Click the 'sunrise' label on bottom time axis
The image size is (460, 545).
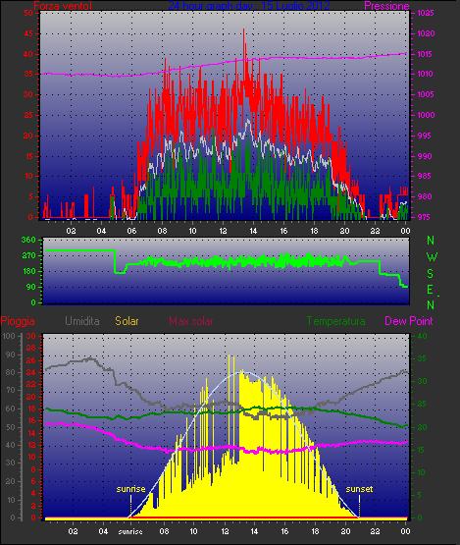coord(130,532)
